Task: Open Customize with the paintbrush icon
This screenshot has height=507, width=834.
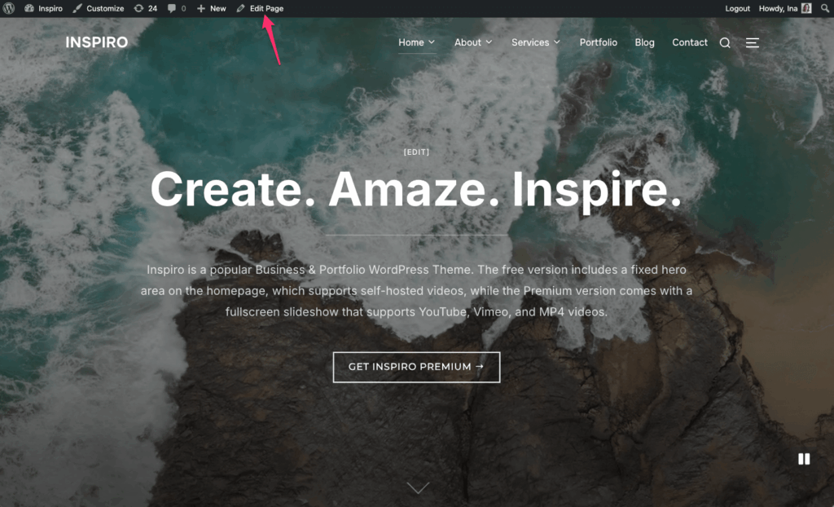Action: [x=77, y=8]
